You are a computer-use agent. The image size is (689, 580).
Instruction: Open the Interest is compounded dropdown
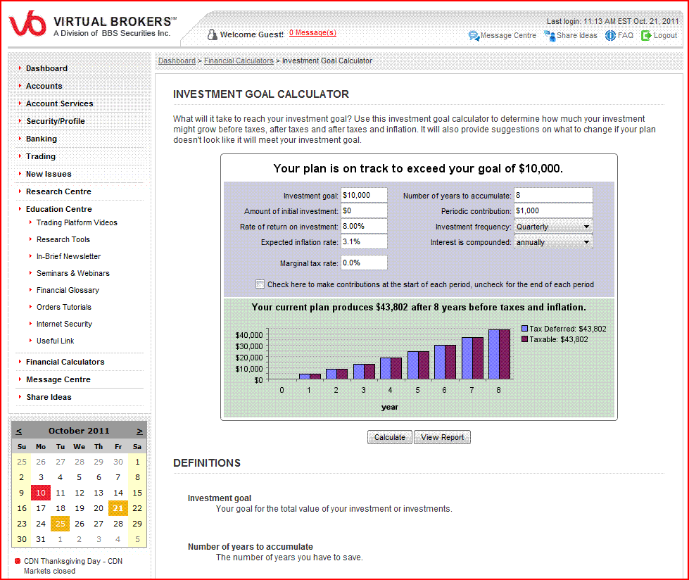pyautogui.click(x=553, y=242)
